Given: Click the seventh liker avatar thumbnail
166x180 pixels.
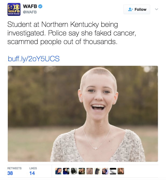Looking at the screenshot, I should pyautogui.click(x=105, y=171).
